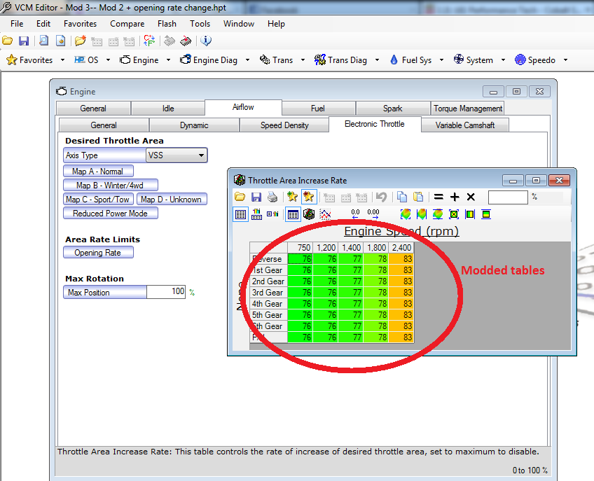
Task: Switch to the Spark tab
Action: [392, 109]
